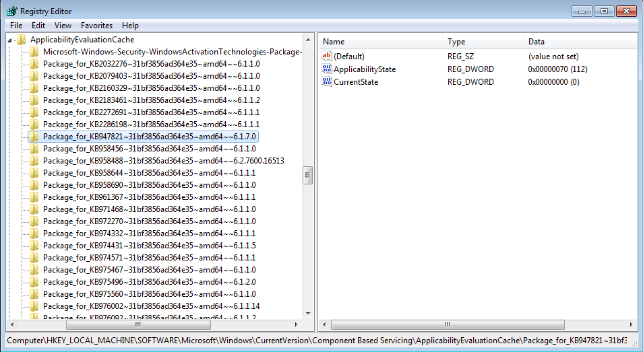This screenshot has height=352, width=643.
Task: Open the View menu
Action: 63,26
